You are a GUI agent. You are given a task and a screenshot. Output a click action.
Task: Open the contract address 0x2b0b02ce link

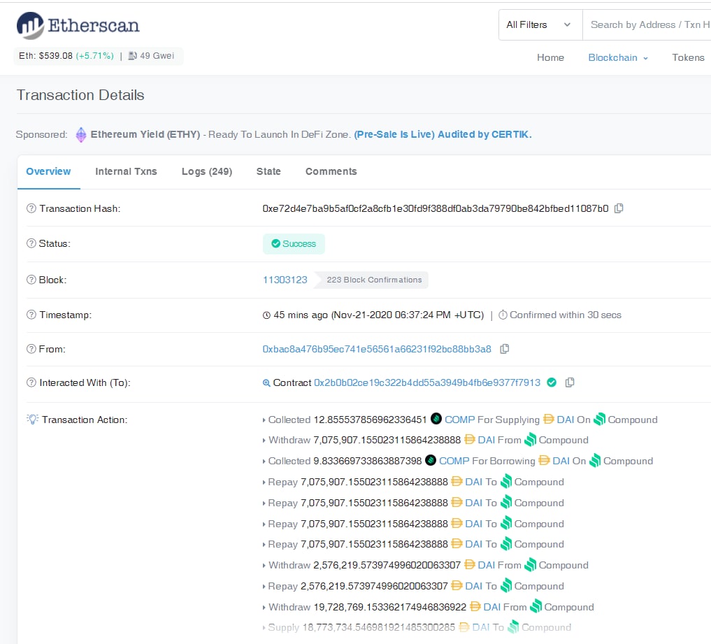coord(427,382)
